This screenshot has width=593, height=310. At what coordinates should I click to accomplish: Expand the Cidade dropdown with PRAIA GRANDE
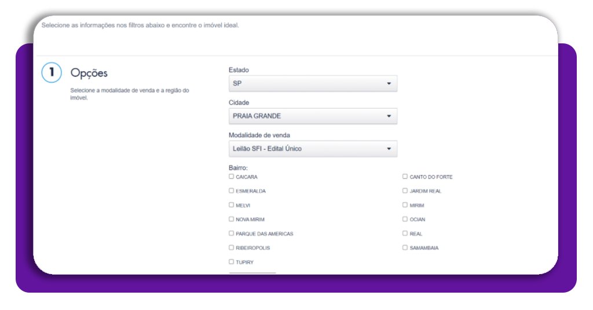313,116
